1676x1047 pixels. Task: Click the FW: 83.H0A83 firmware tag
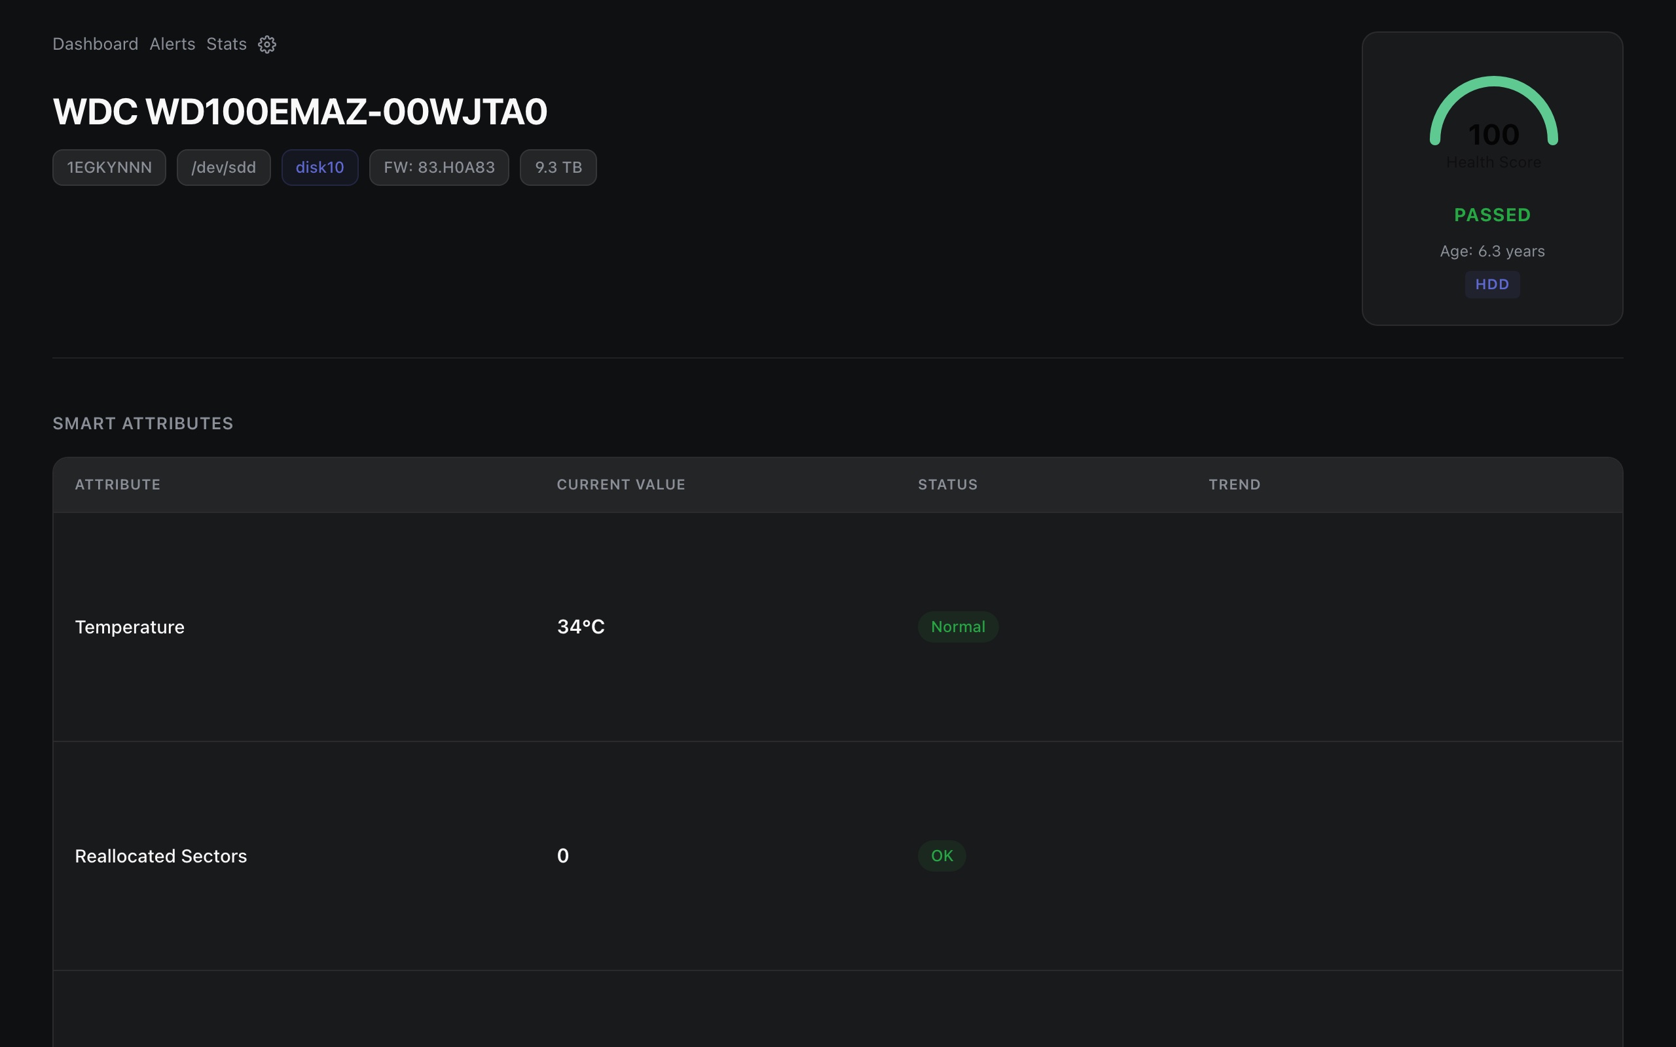tap(439, 168)
